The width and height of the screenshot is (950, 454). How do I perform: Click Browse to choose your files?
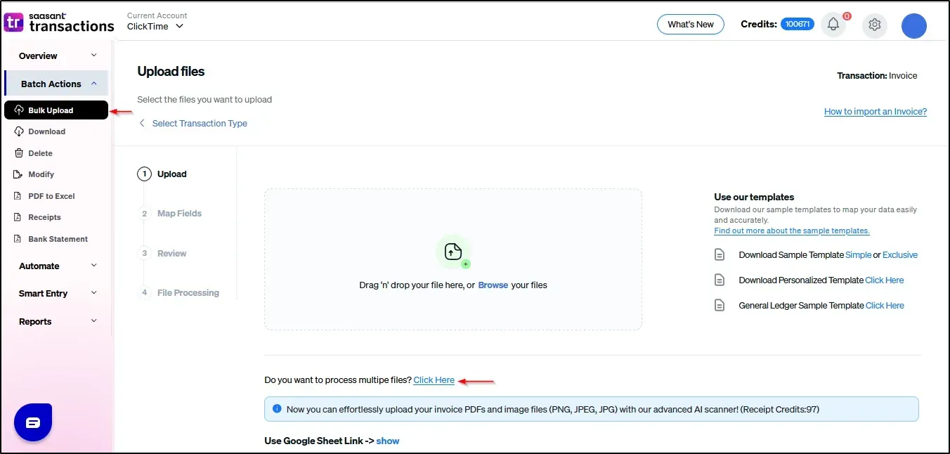[493, 285]
